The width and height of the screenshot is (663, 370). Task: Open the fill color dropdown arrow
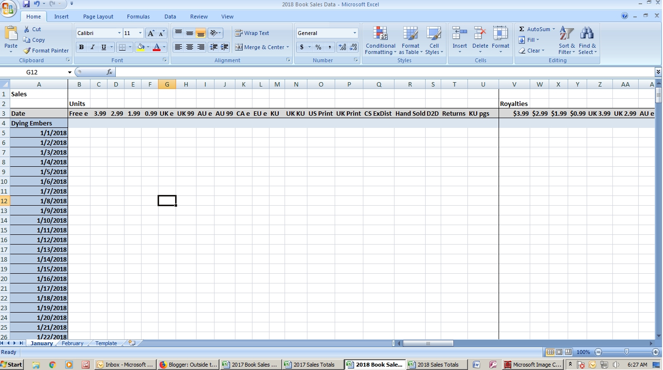coord(147,47)
